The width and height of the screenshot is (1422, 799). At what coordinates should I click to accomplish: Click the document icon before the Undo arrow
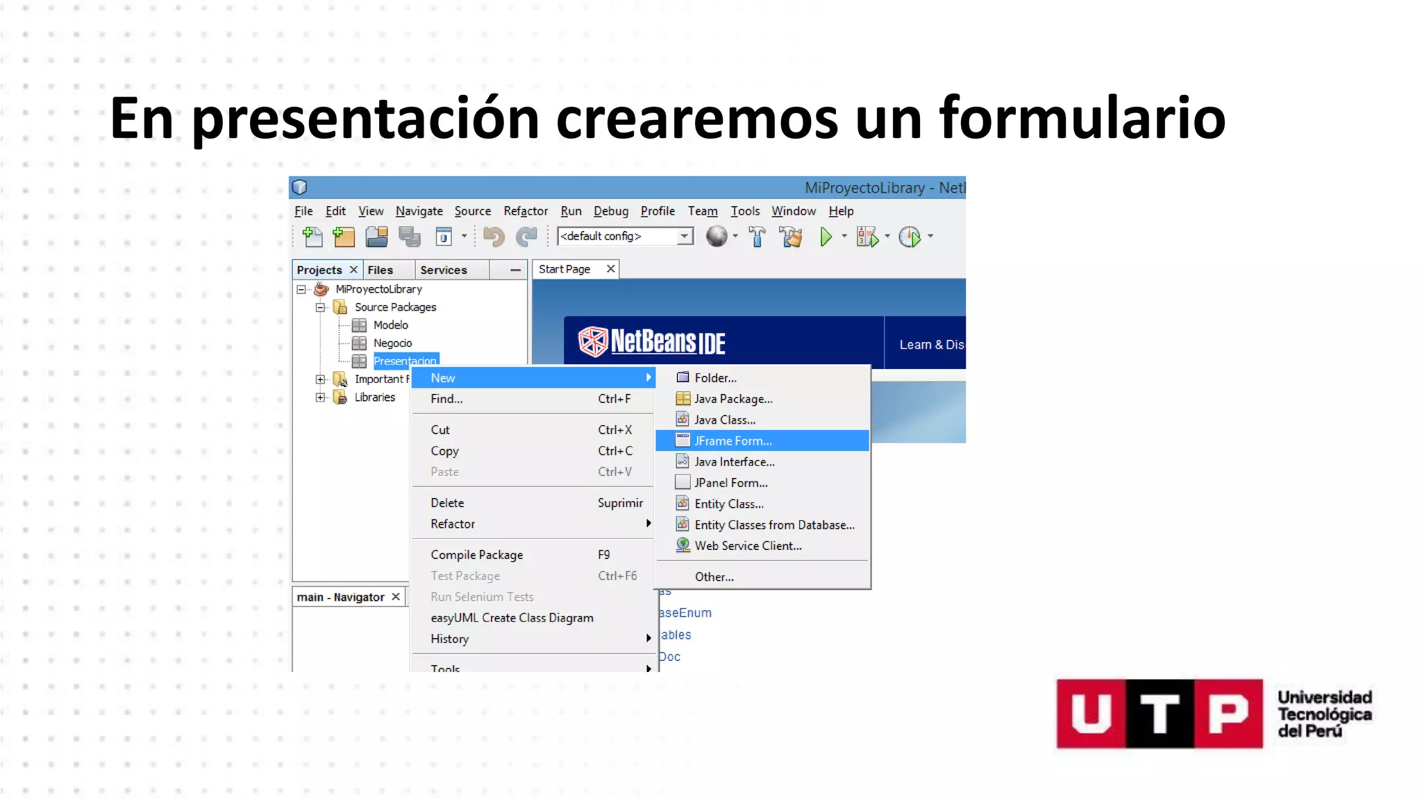click(x=444, y=237)
